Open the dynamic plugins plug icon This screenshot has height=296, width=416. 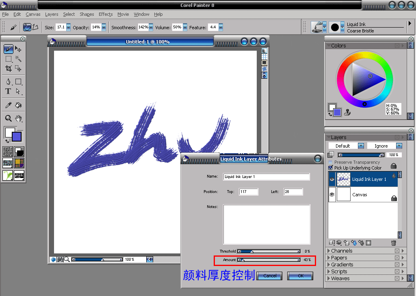[339, 242]
